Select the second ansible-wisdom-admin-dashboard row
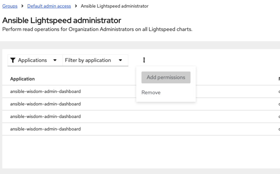Viewport: 280px width, 174px height. pyautogui.click(x=45, y=104)
